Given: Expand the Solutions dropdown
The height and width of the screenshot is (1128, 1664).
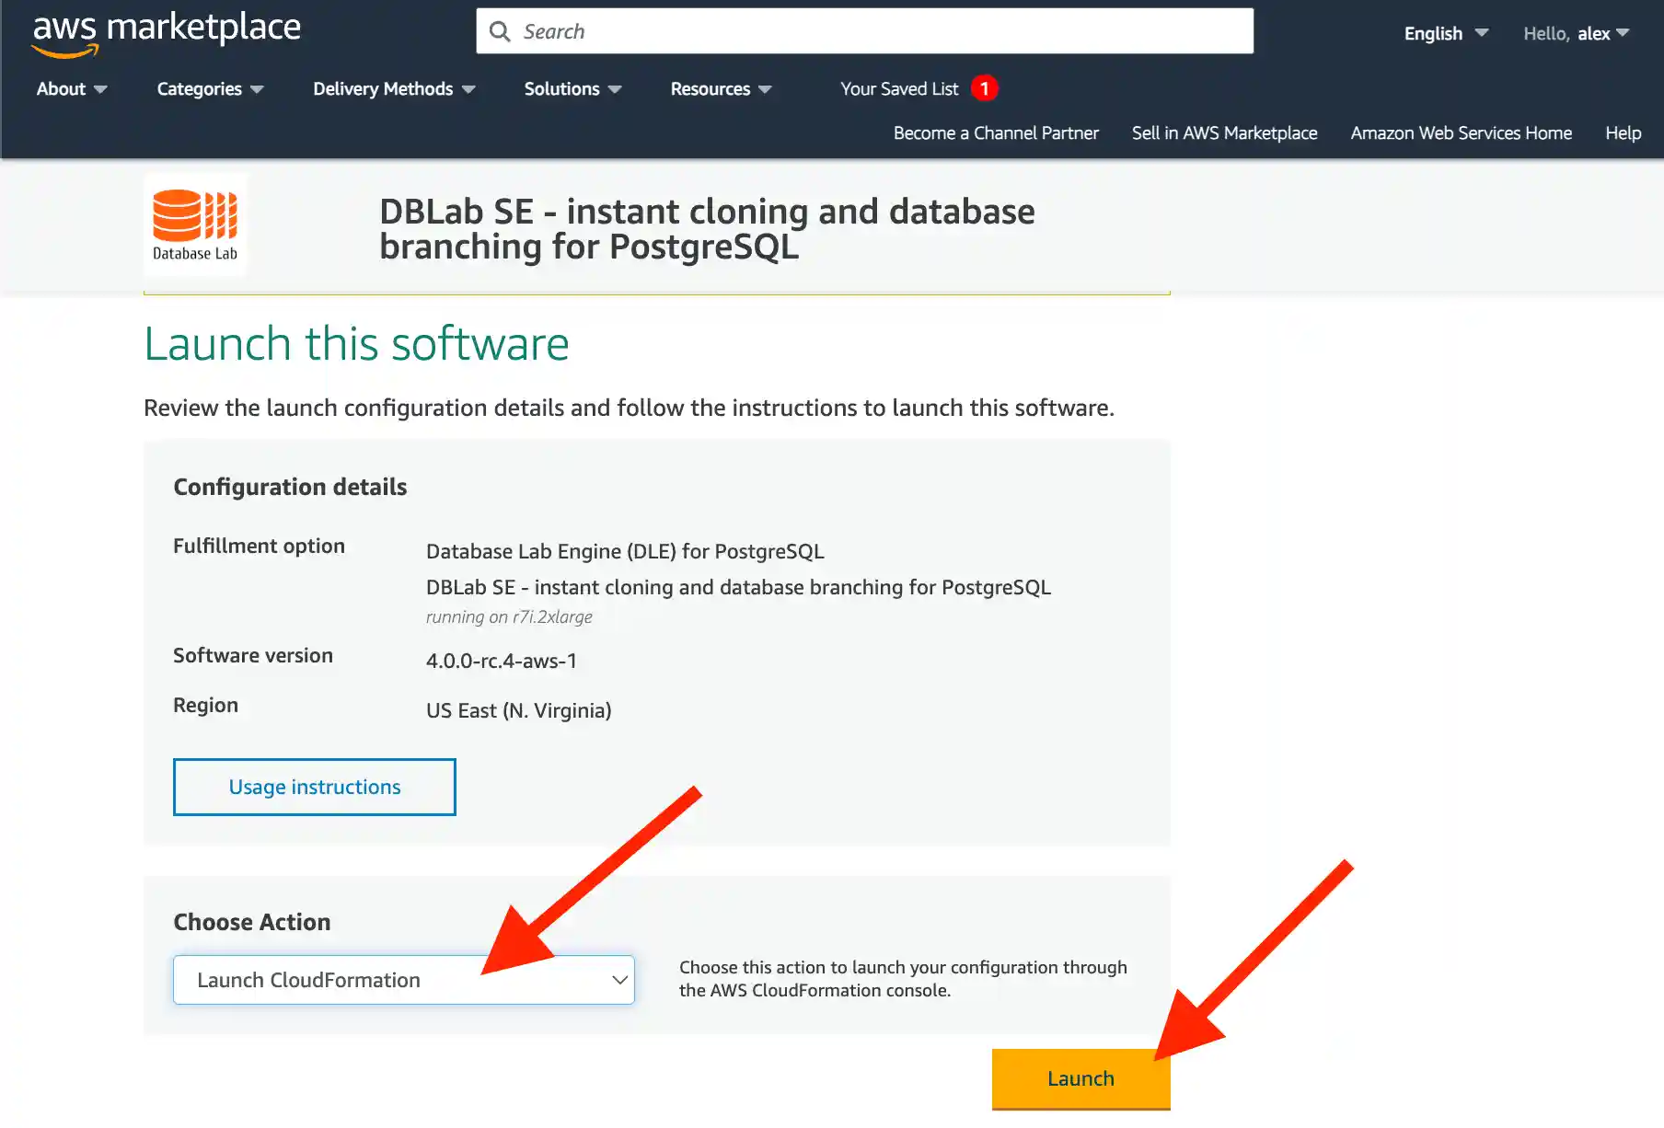Looking at the screenshot, I should click(x=572, y=88).
